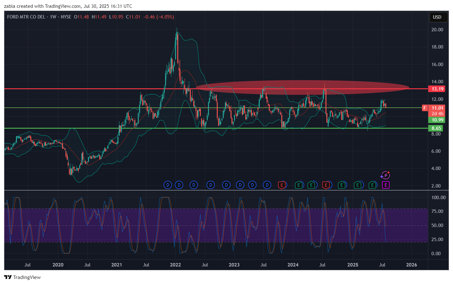The height and width of the screenshot is (284, 453).
Task: Click the red F flag on the price scale
Action: coord(425,108)
